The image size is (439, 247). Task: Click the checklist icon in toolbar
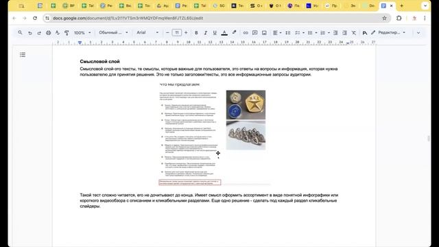click(x=297, y=33)
